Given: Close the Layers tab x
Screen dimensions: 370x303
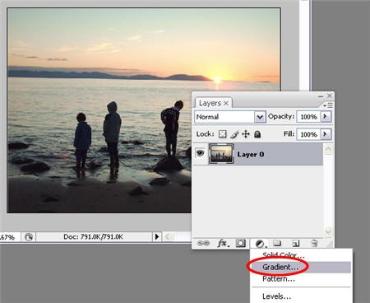Looking at the screenshot, I should pos(226,103).
